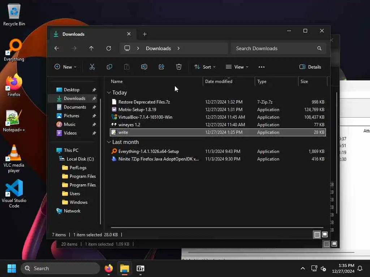Select the VLC media player shortcut

pos(14,159)
